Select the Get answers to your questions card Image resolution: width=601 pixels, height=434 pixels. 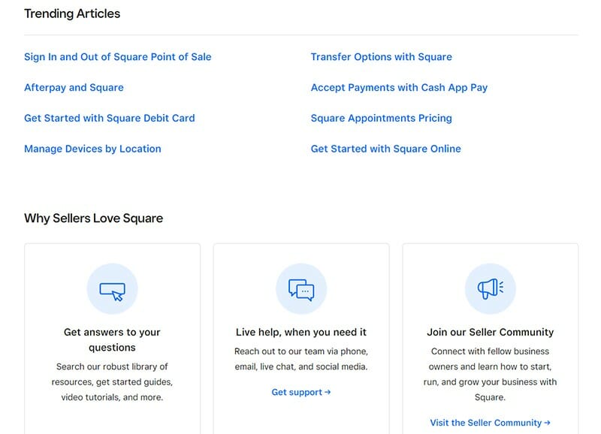112,338
